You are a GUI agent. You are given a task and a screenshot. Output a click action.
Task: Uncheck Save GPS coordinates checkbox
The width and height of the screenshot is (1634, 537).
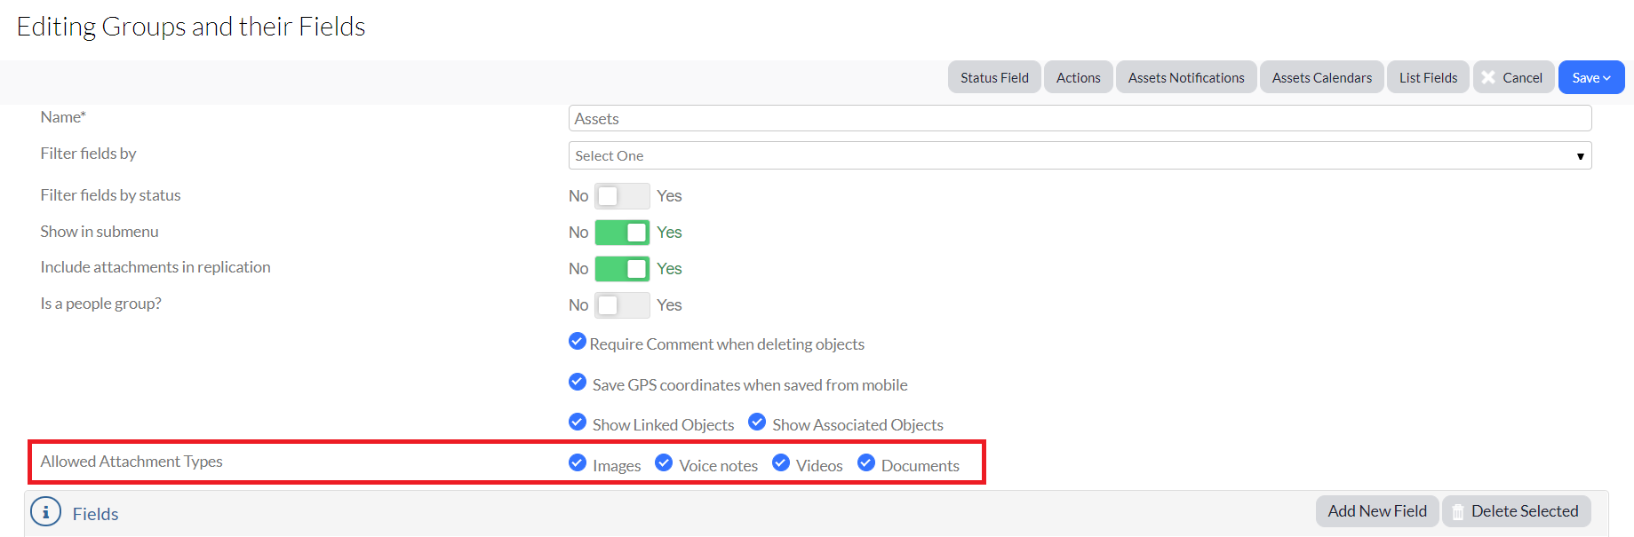pos(578,383)
